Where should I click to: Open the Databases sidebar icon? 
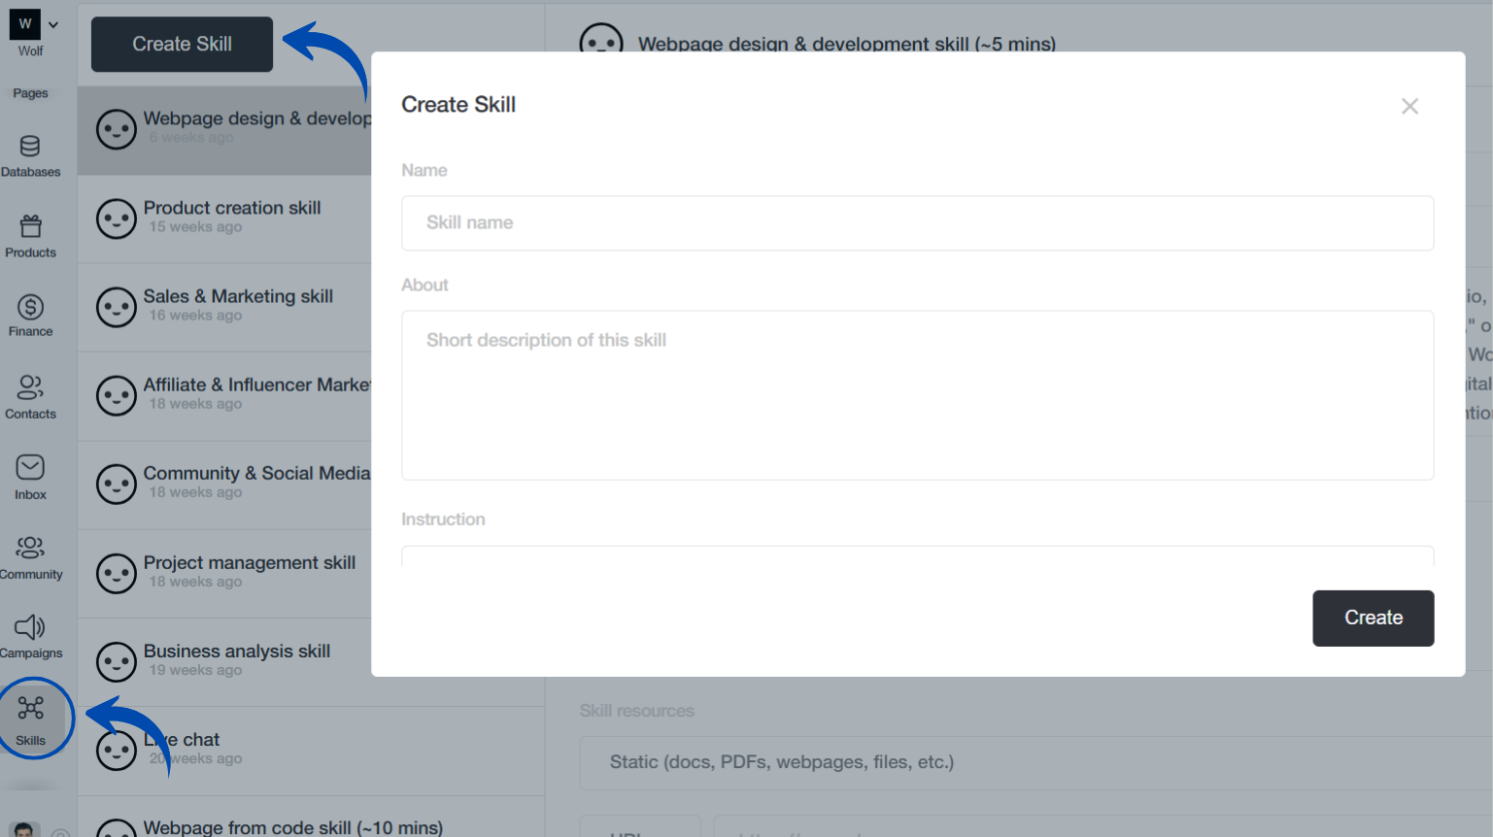coord(30,147)
